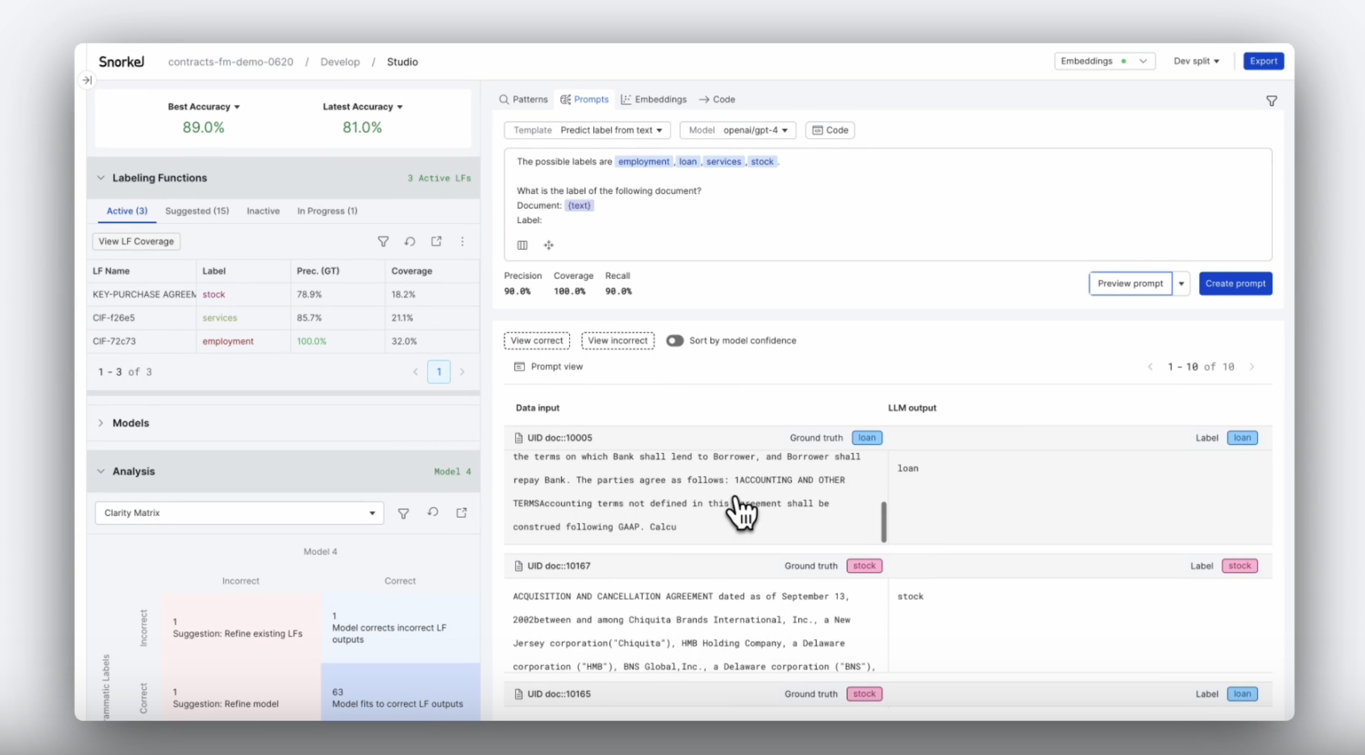Click the Embeddings tab icon
Image resolution: width=1365 pixels, height=755 pixels.
627,99
